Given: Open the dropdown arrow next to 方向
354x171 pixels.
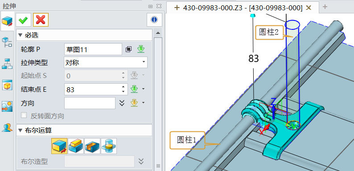Looking at the screenshot, I should click(x=144, y=103).
